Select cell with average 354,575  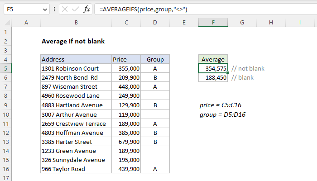point(213,68)
